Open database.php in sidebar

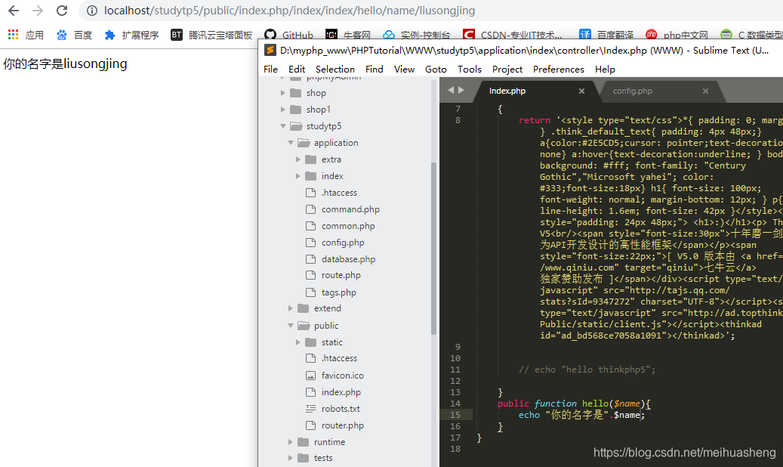348,259
